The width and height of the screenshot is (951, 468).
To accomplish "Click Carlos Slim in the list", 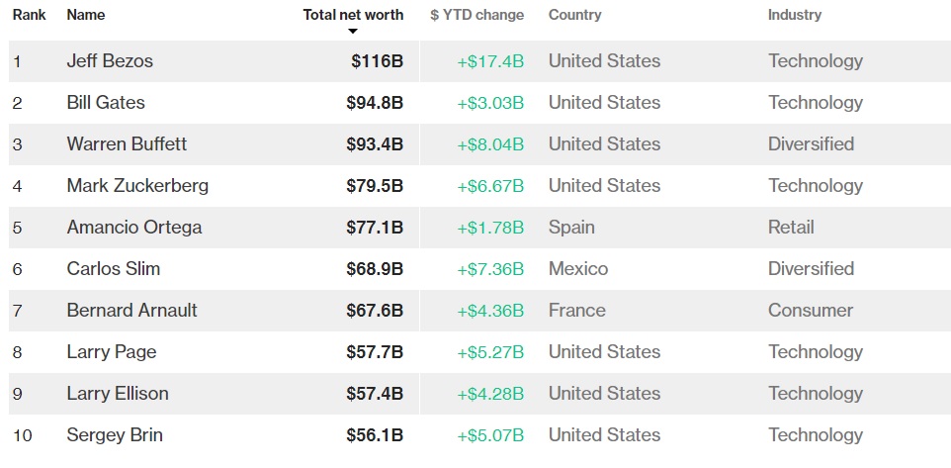I will pos(113,269).
